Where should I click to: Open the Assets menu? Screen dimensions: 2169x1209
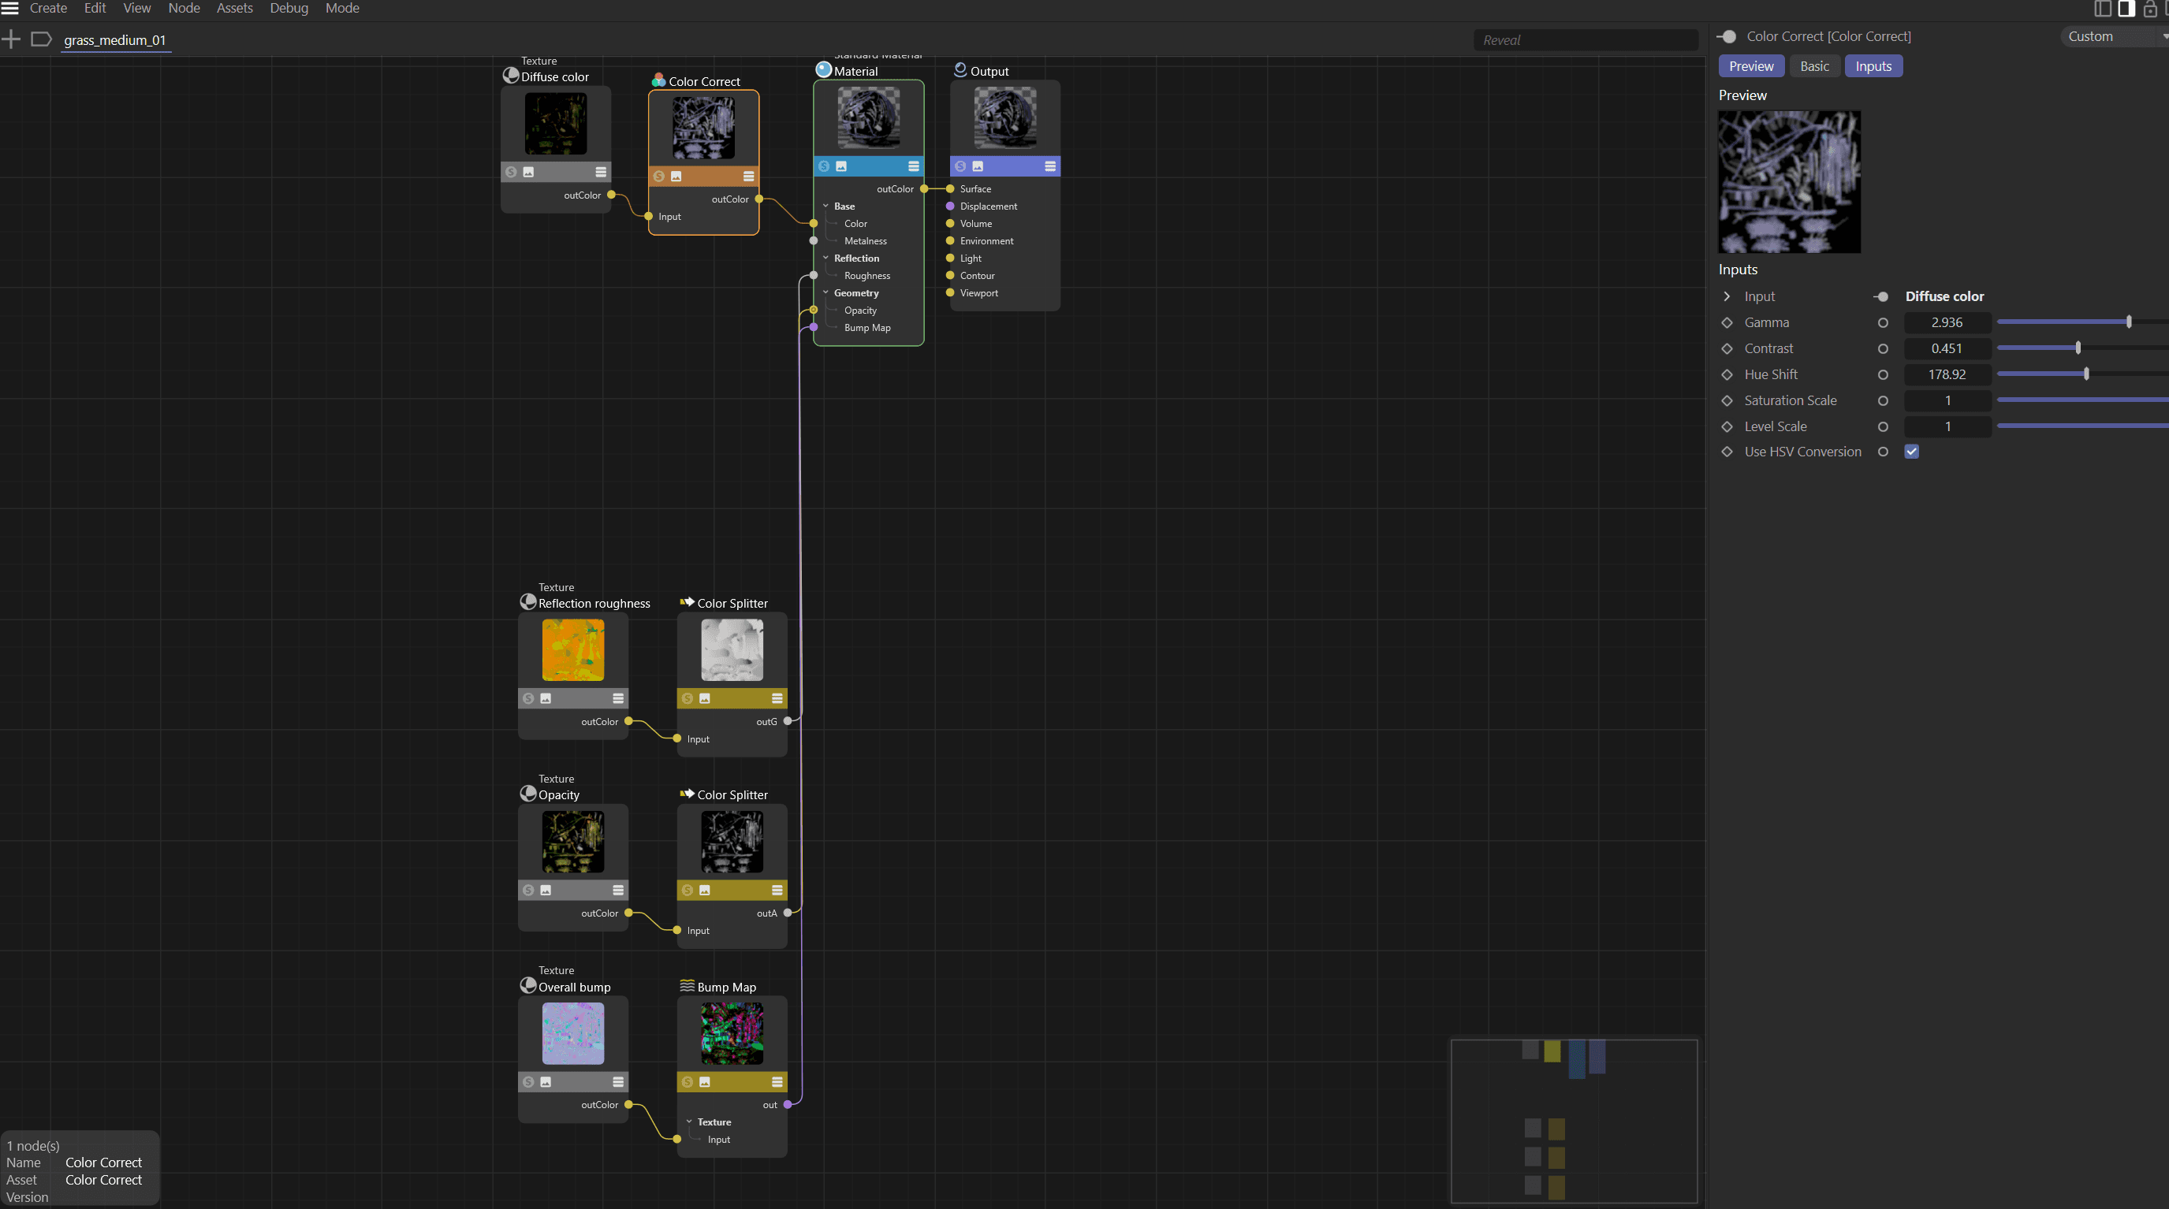(234, 9)
